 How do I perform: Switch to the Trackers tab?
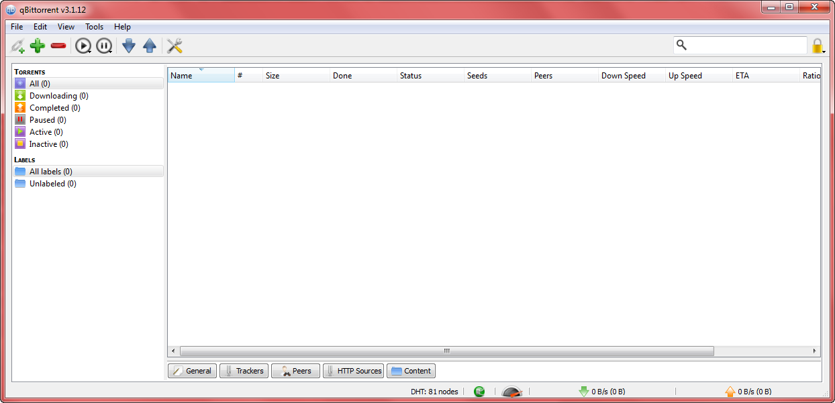point(244,371)
